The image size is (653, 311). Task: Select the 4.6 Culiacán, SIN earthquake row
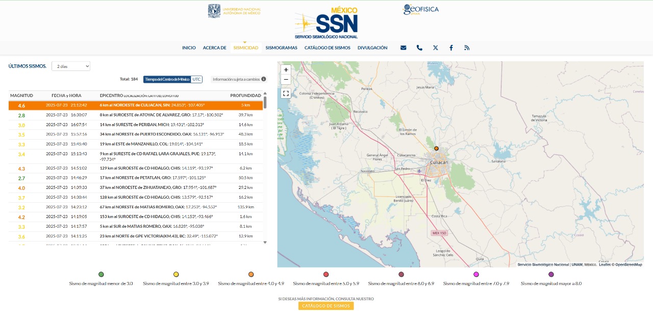tap(136, 105)
